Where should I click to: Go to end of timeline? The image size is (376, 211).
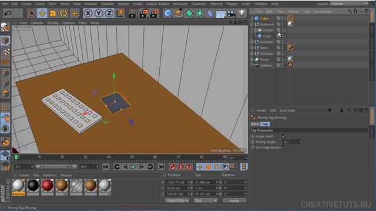162,166
